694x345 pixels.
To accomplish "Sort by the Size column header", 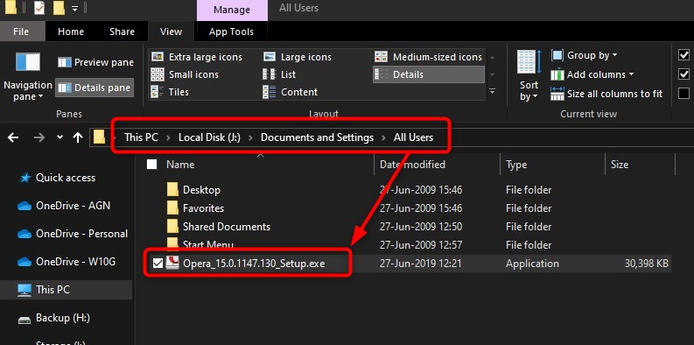I will pos(620,165).
